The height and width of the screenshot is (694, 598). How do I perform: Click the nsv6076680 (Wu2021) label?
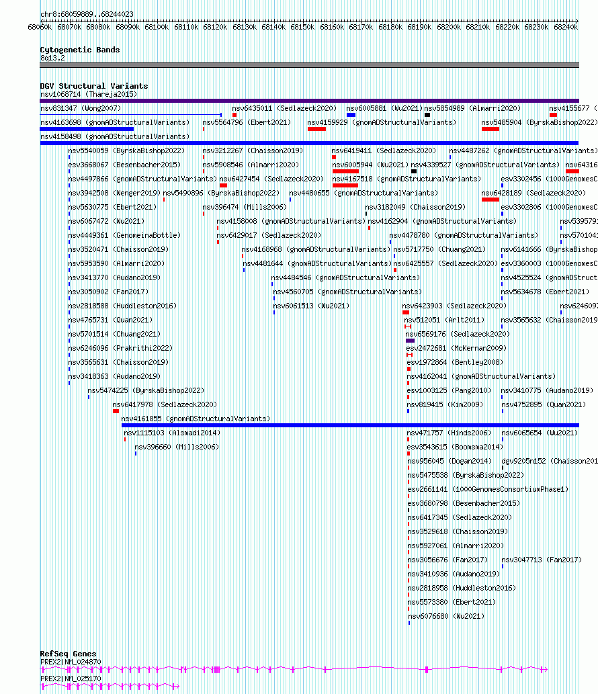click(445, 618)
